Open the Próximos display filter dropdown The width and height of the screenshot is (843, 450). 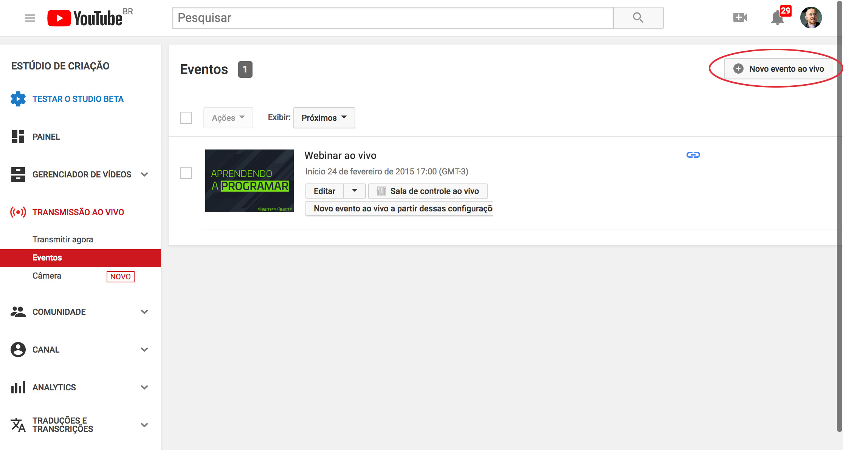coord(324,118)
